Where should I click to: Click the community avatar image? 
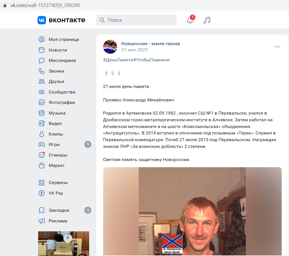point(110,47)
